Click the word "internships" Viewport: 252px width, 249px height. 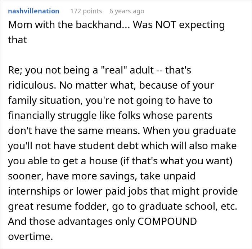[x=37, y=191]
